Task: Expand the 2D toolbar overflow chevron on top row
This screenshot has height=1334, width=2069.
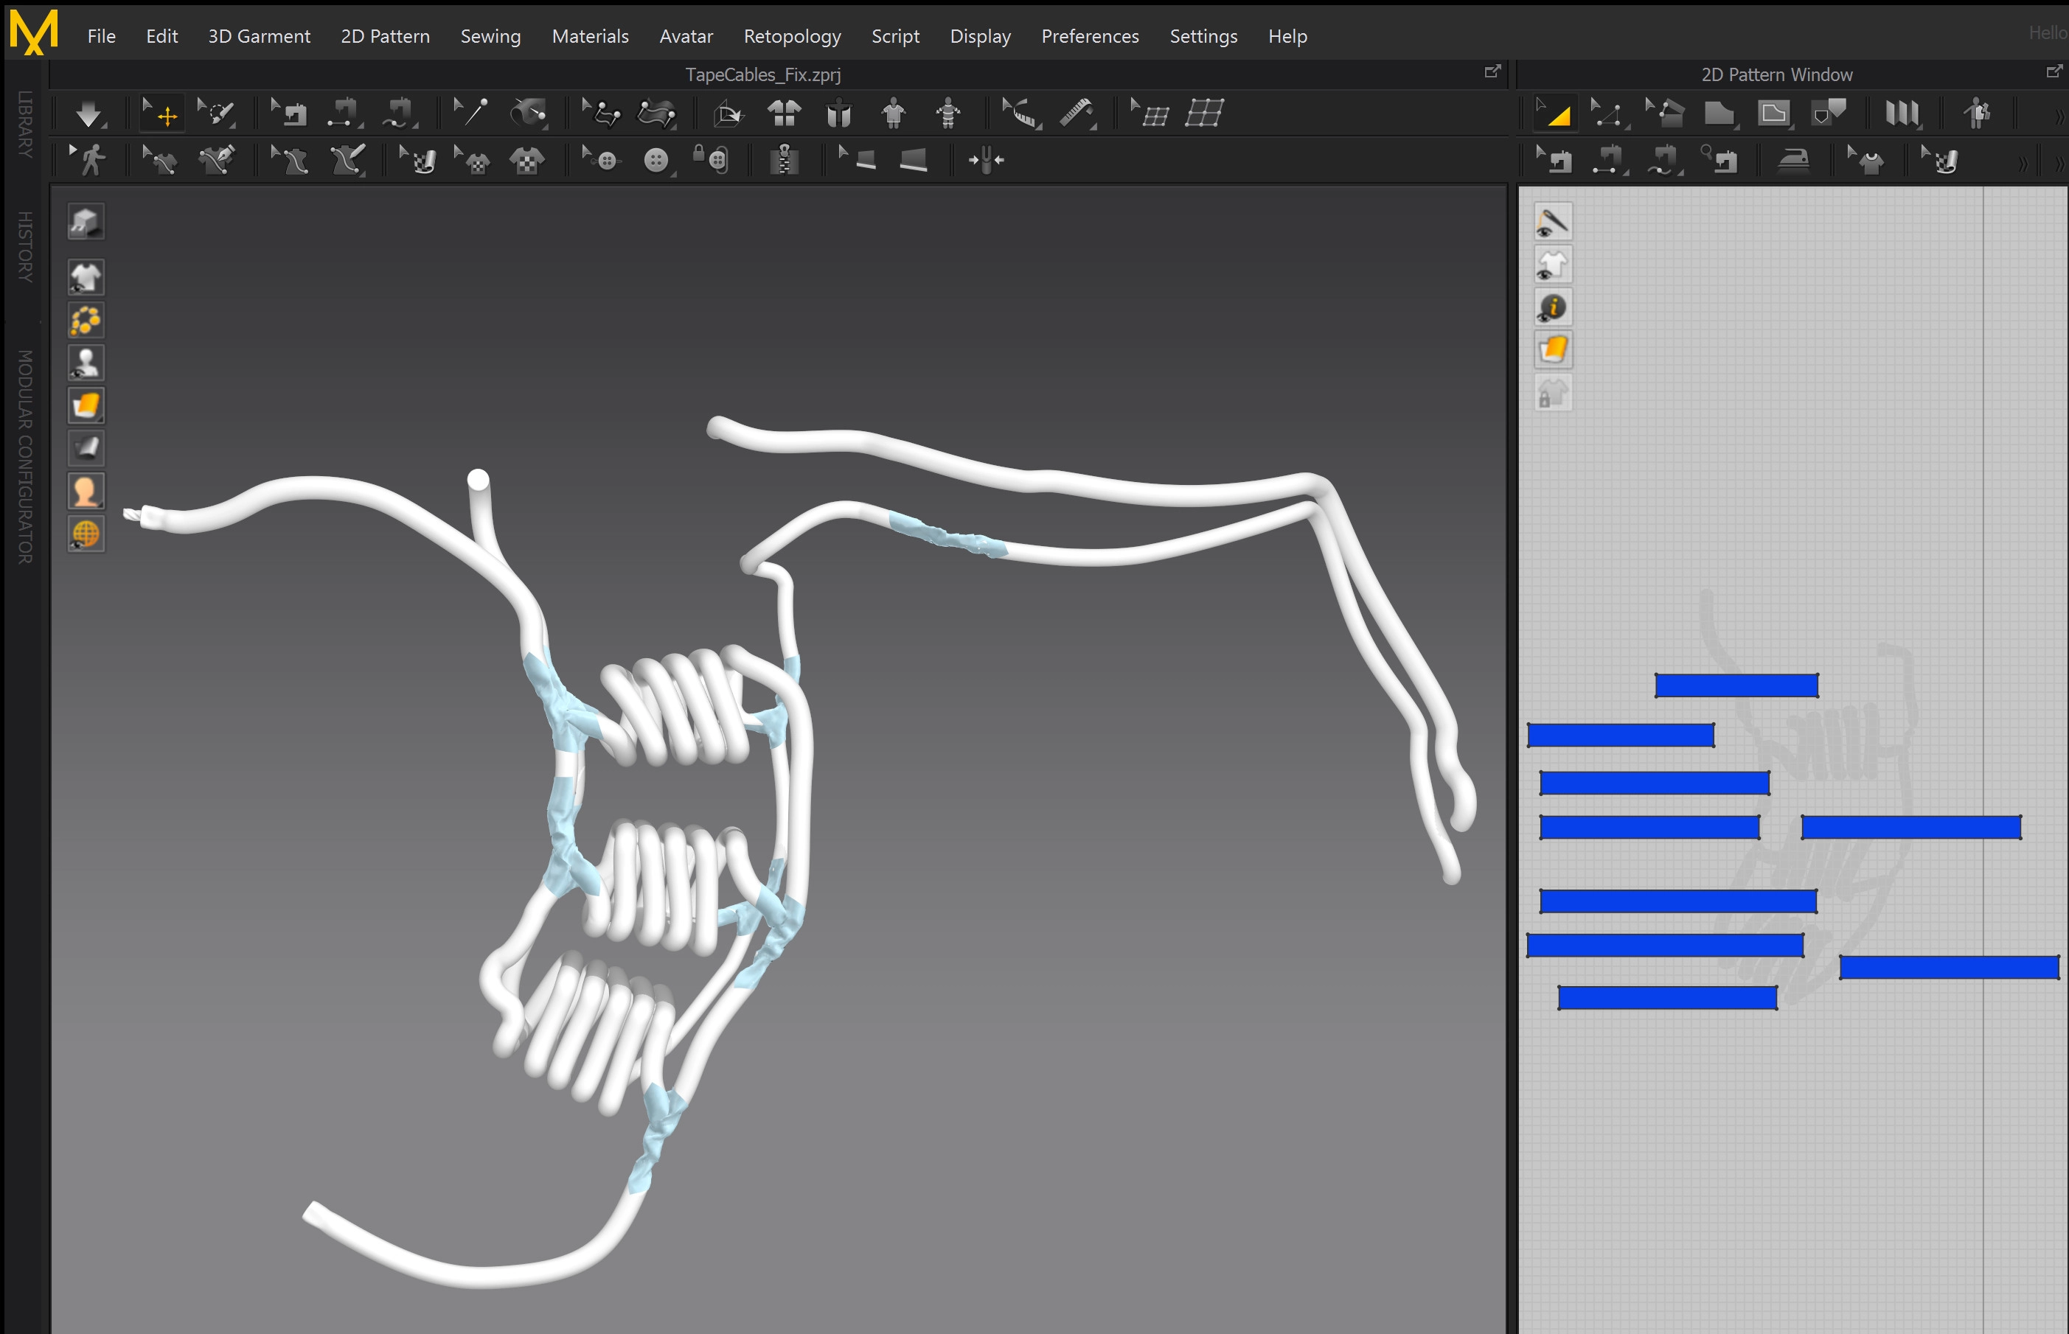Action: click(2059, 117)
